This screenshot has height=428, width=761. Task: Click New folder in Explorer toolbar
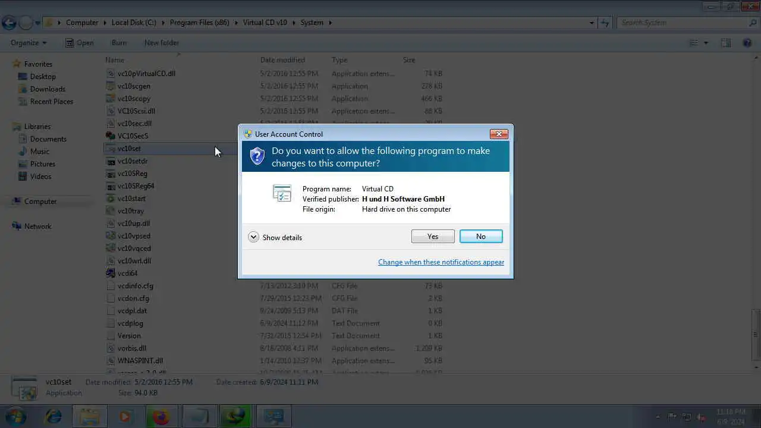161,43
